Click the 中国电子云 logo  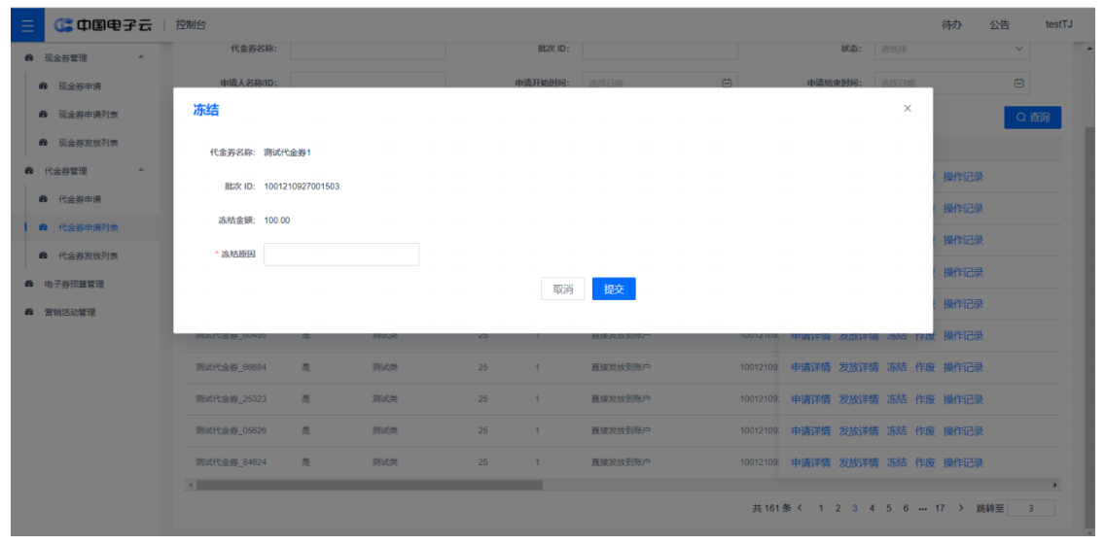[x=103, y=24]
